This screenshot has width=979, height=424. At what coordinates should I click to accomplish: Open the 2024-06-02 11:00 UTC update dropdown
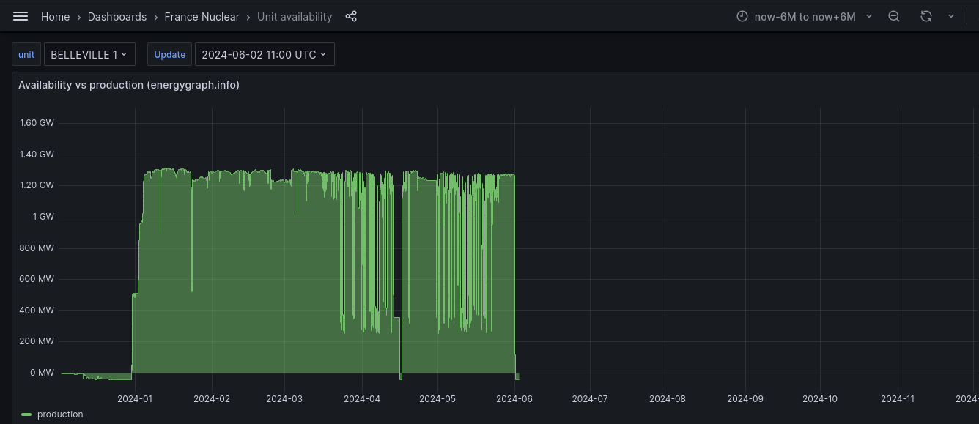265,54
